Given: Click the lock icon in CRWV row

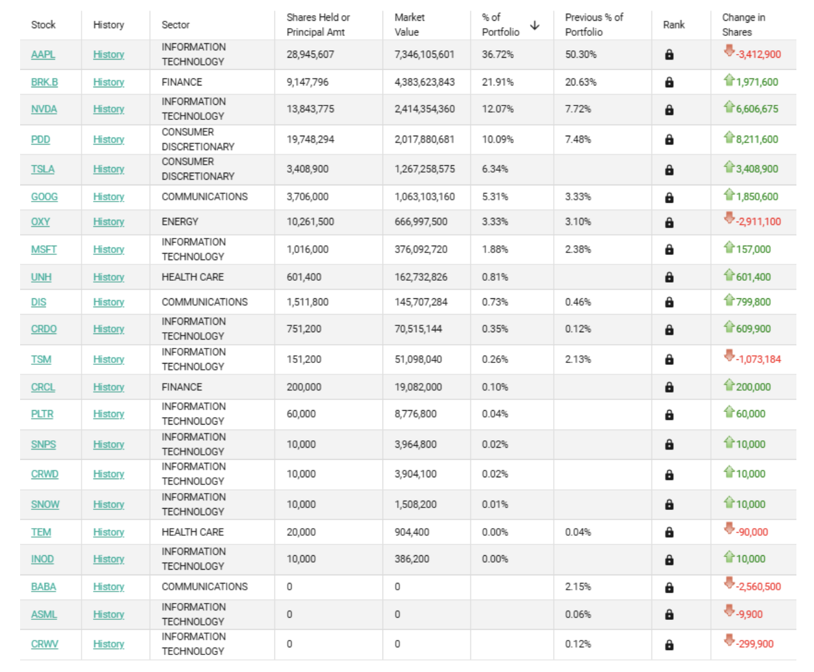Looking at the screenshot, I should point(669,645).
